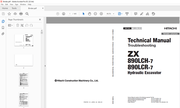
Task: Select page 2 thumbnail
Action: (24, 60)
